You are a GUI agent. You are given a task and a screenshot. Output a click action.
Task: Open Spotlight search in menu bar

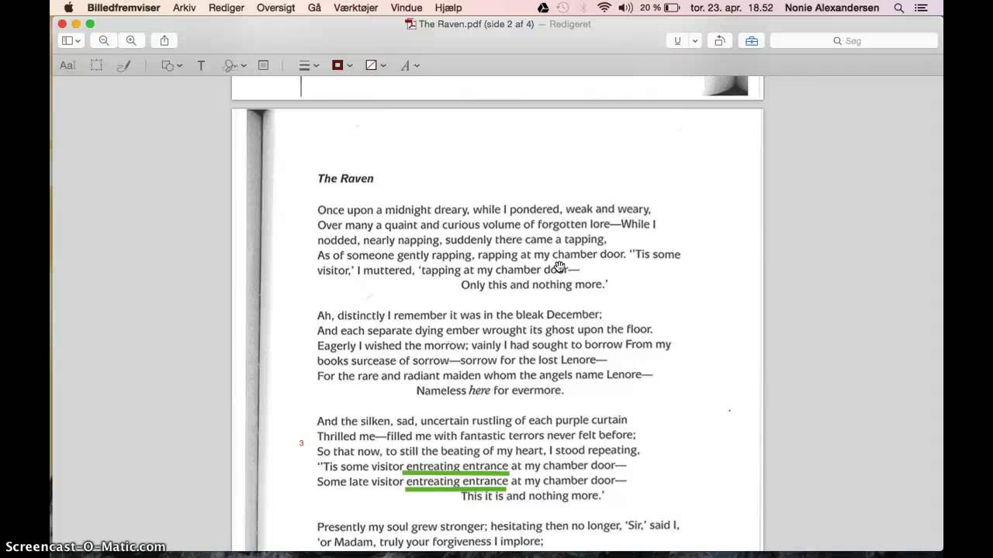click(x=899, y=8)
